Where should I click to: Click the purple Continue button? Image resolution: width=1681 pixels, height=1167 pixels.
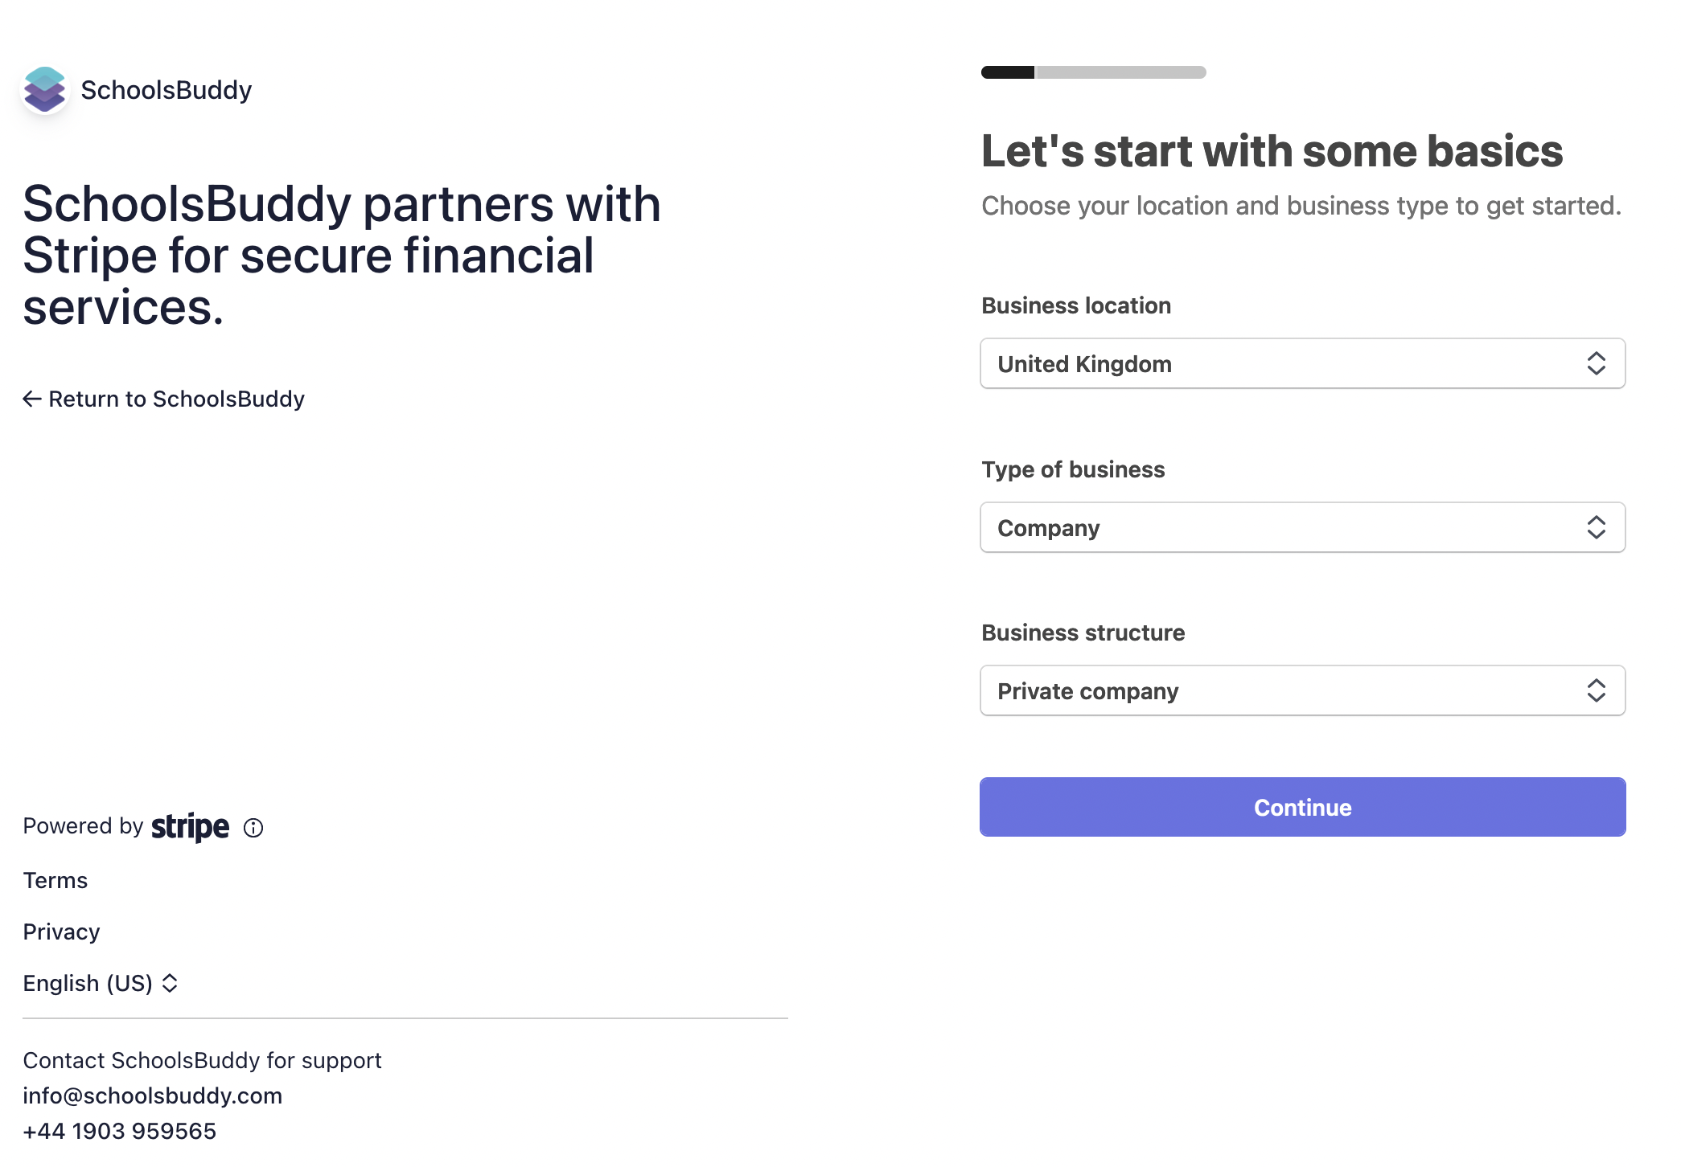1303,807
